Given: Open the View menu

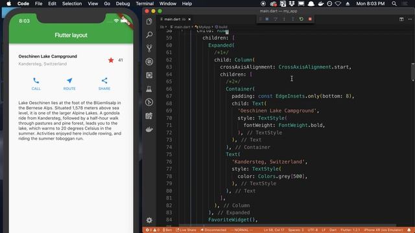Looking at the screenshot, I should [x=93, y=3].
